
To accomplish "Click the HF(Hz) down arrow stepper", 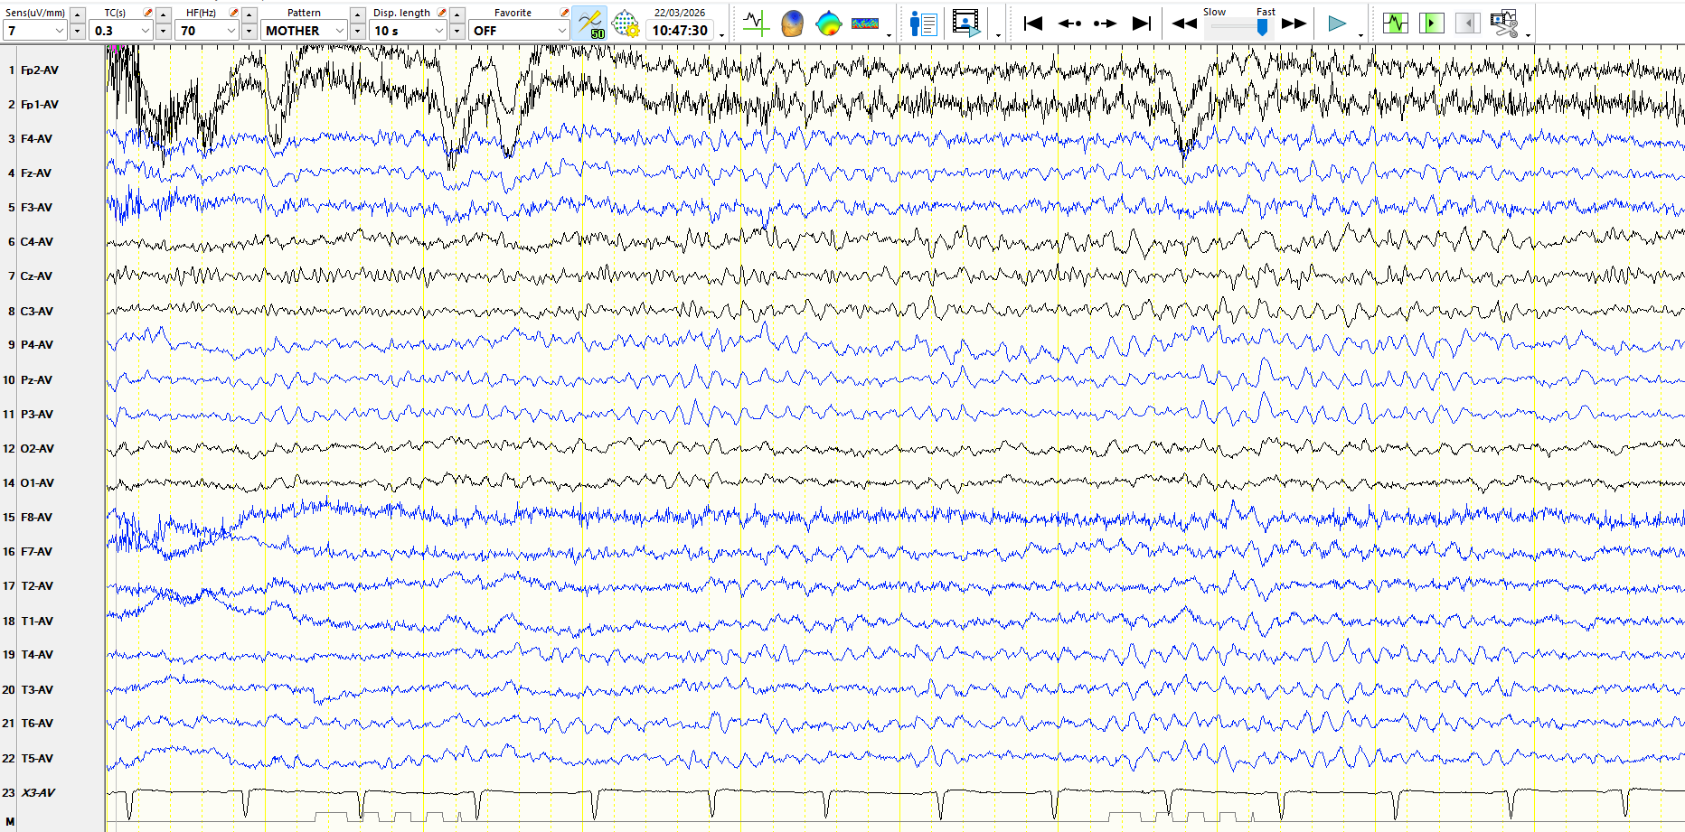I will (x=249, y=32).
